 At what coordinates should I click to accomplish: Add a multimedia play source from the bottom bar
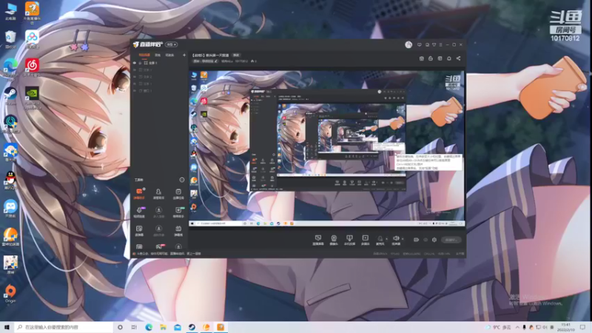coord(365,240)
